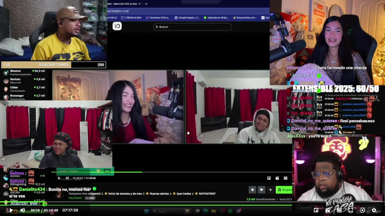The image size is (385, 216).
Task: Click the 'VALORANT' category tag
Action: [75, 198]
